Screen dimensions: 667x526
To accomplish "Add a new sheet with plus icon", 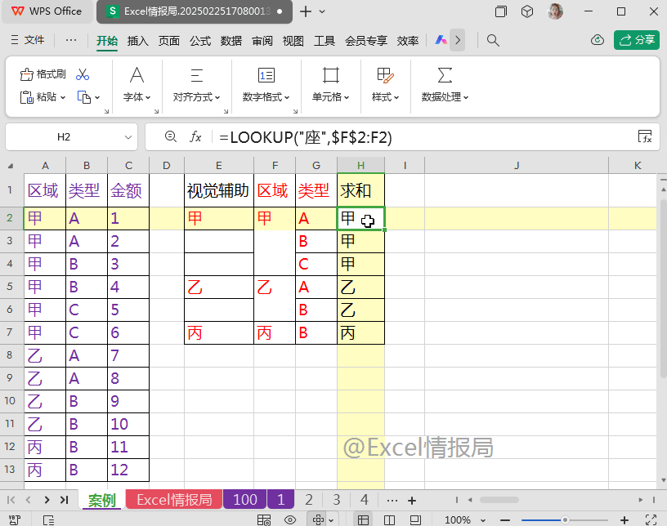I will tap(412, 500).
